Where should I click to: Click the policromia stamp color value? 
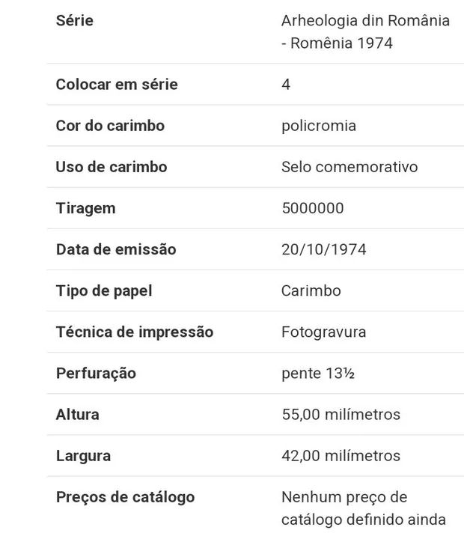pyautogui.click(x=319, y=126)
